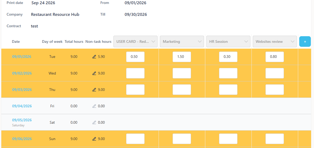The height and width of the screenshot is (148, 314).
Task: Open the Marketing task dropdown
Action: 182,41
